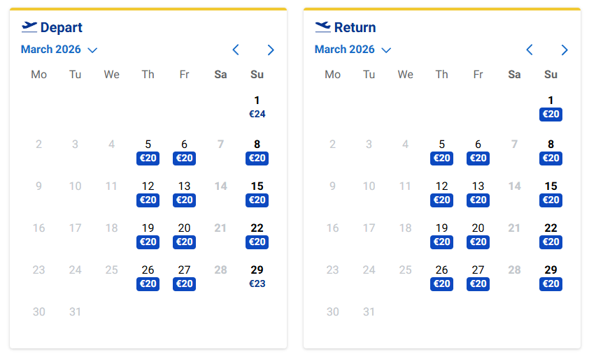Go to next month in Return calendar
This screenshot has height=354, width=589.
(565, 50)
